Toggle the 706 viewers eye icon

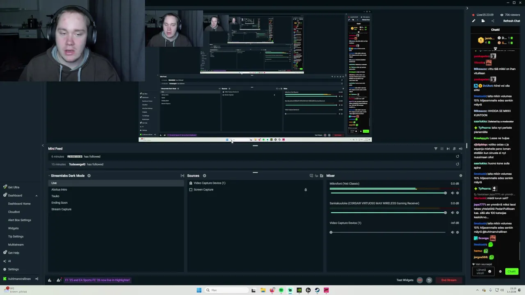point(502,15)
